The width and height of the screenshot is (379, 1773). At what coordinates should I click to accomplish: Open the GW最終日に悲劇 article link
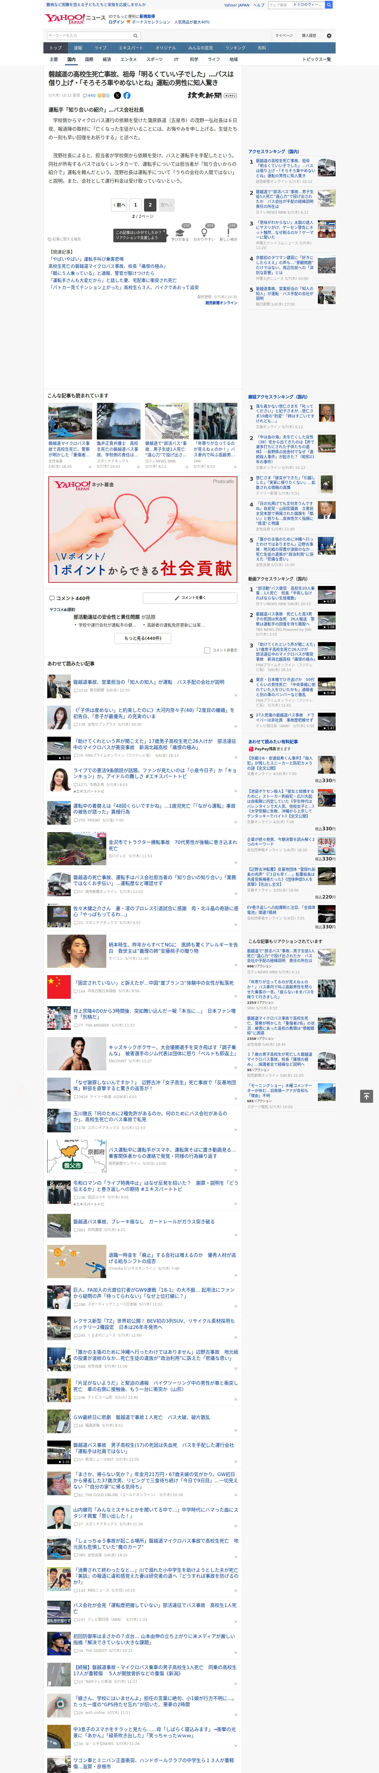142,1418
